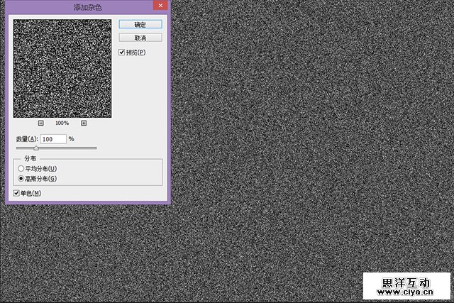Click the 100% preview zoom level label
The height and width of the screenshot is (303, 454).
(62, 123)
